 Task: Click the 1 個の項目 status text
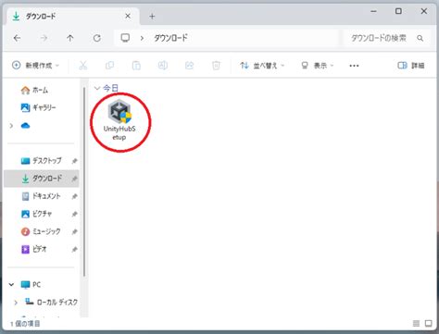tap(25, 324)
